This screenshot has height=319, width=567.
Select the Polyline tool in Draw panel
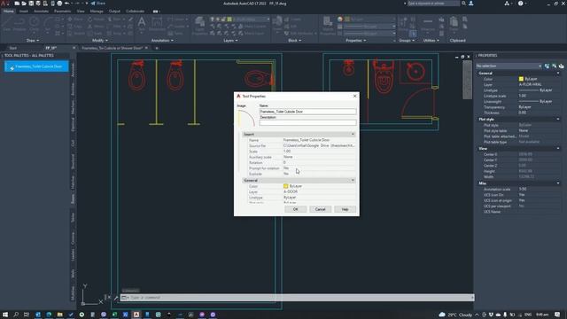coord(19,24)
